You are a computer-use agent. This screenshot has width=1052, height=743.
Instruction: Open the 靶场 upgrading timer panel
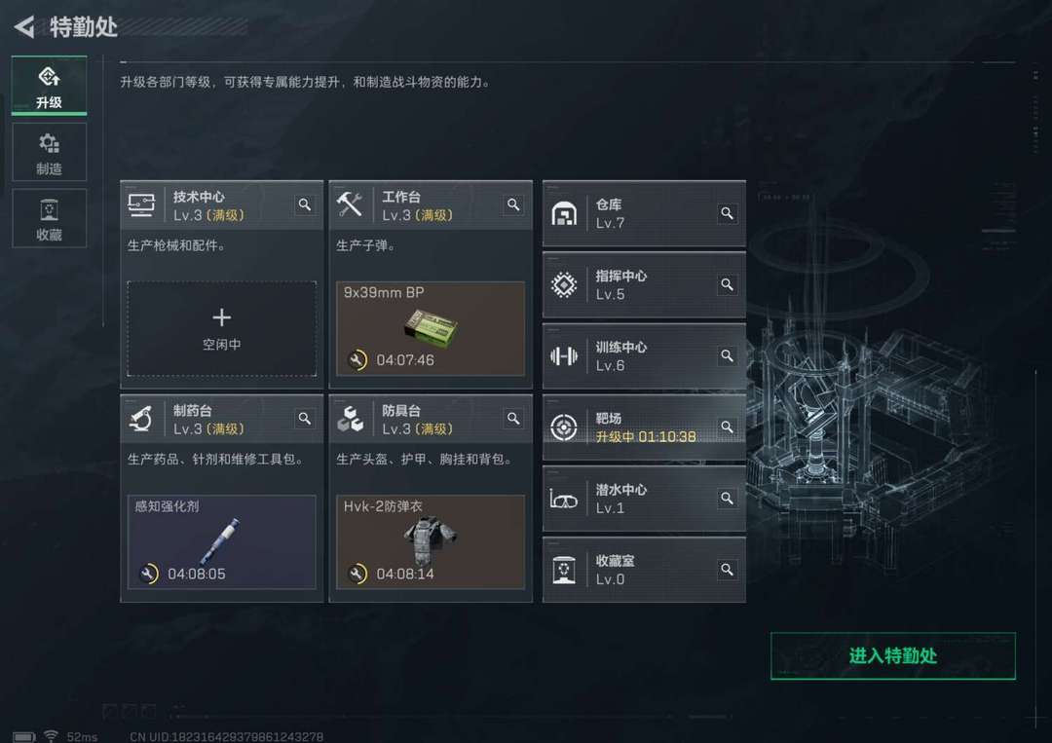tap(644, 427)
